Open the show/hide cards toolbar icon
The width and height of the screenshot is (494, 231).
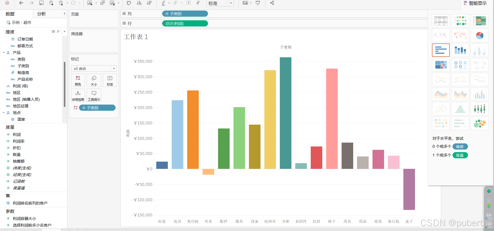245,3
